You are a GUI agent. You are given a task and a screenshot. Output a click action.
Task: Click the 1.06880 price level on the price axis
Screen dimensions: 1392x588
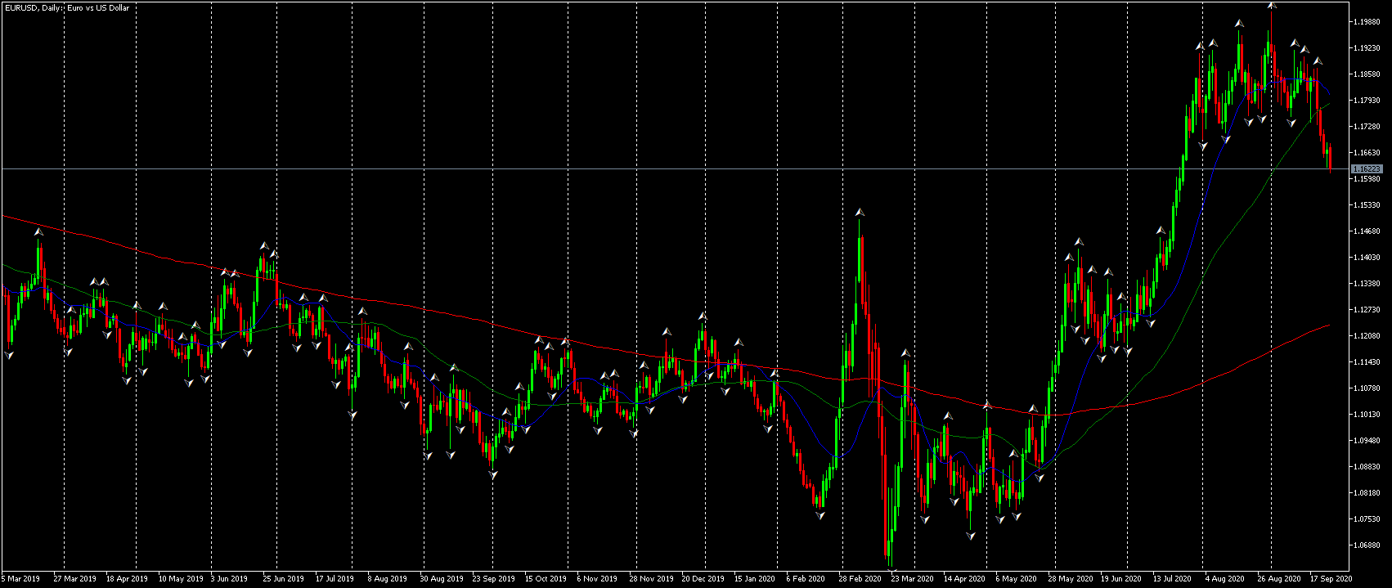tap(1367, 545)
